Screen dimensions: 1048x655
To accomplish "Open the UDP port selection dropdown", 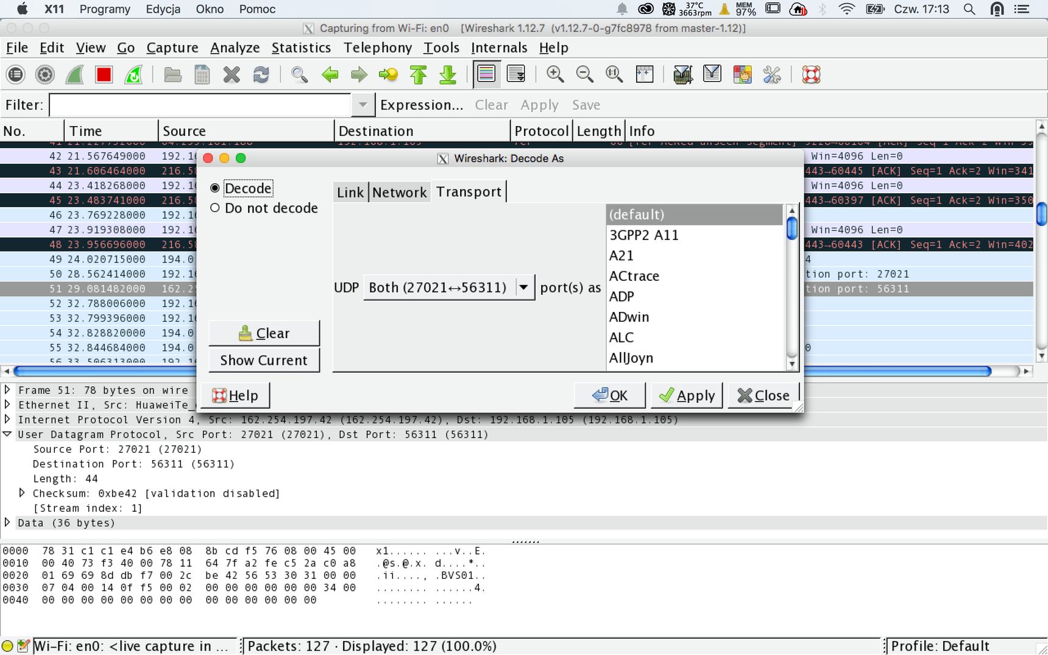I will pyautogui.click(x=449, y=288).
